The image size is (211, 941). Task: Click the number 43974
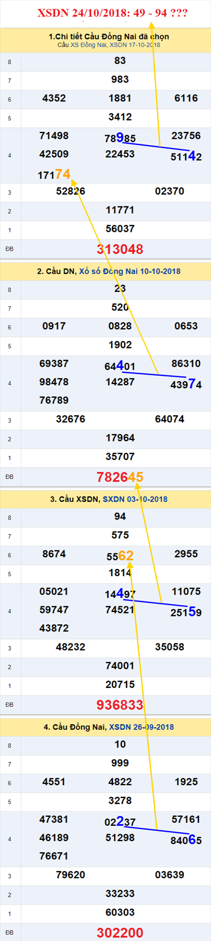(186, 384)
